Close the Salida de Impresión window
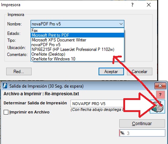Image resolution: width=168 pixels, height=144 pixels. coord(160,86)
